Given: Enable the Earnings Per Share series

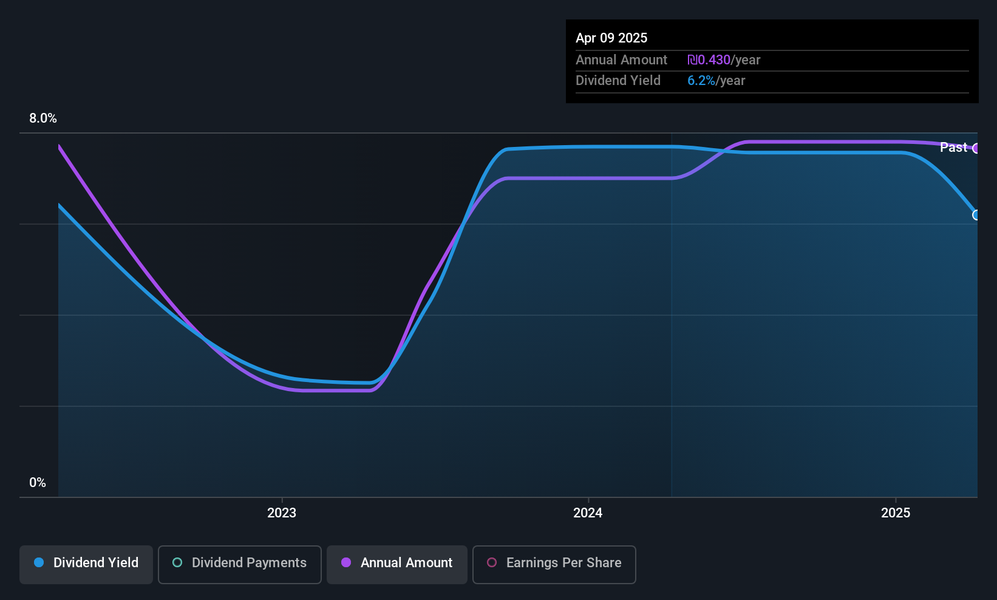Looking at the screenshot, I should pos(554,564).
